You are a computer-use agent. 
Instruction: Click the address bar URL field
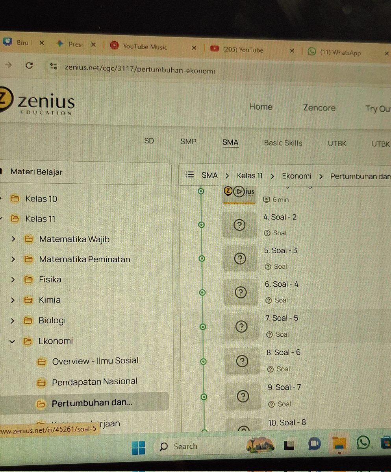140,70
